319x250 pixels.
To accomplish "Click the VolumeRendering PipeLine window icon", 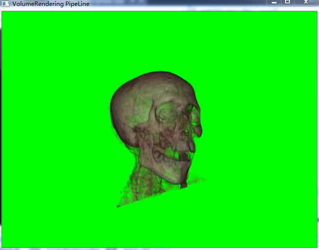I will (5, 3).
